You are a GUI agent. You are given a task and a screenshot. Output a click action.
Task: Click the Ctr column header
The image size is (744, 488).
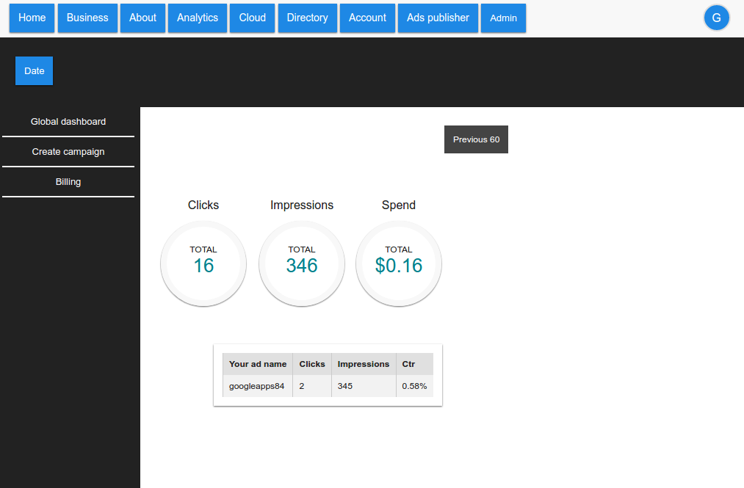pyautogui.click(x=408, y=364)
